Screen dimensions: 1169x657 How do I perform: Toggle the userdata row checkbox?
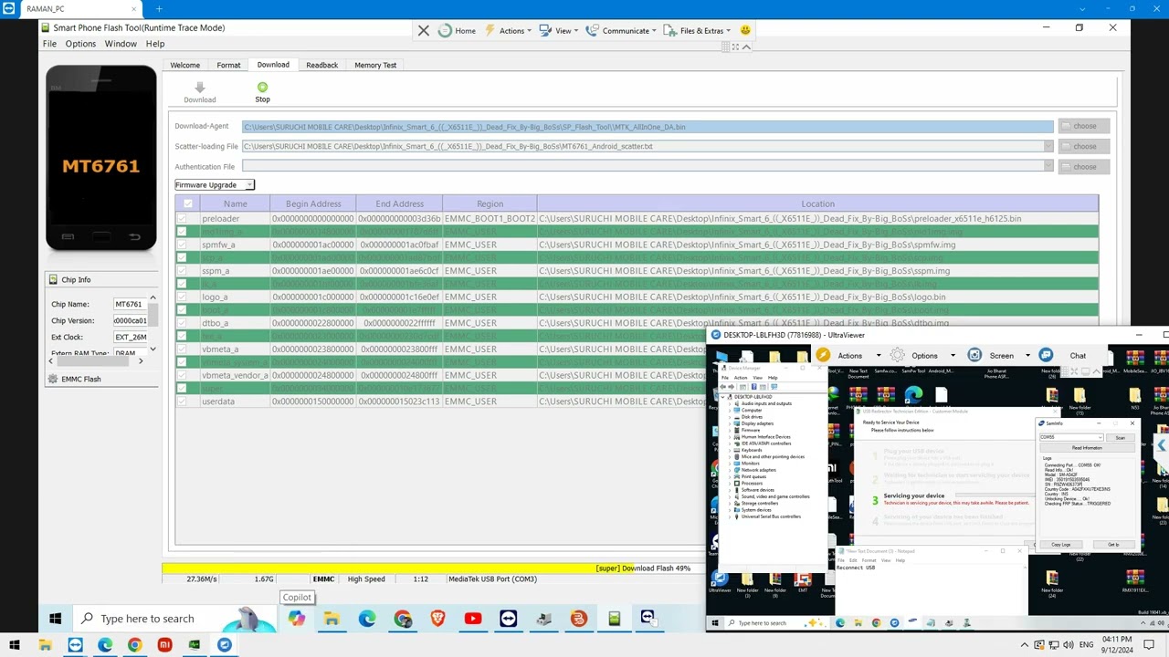(x=182, y=401)
